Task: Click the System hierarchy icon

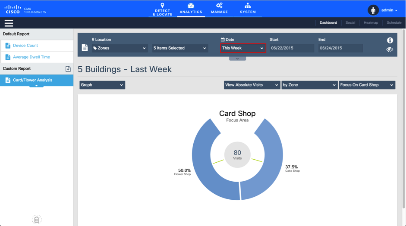Action: tap(248, 6)
